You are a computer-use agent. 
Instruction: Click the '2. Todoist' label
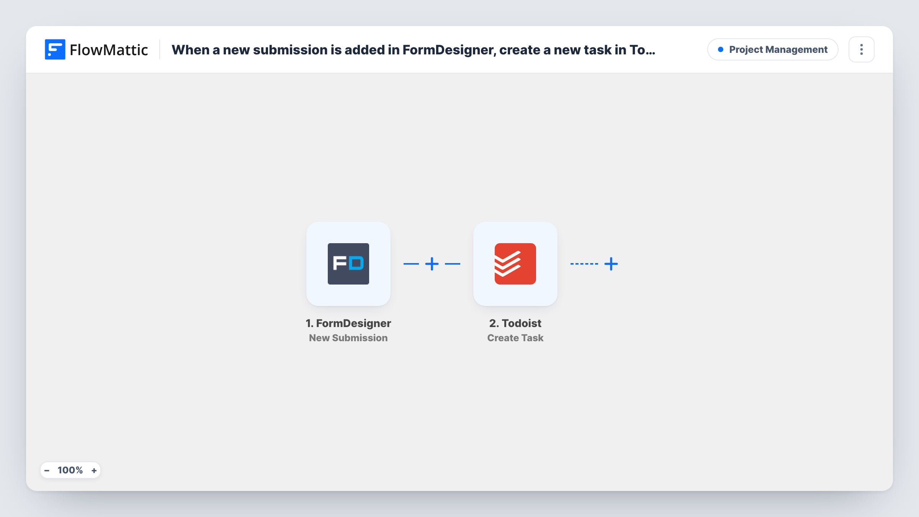click(515, 323)
